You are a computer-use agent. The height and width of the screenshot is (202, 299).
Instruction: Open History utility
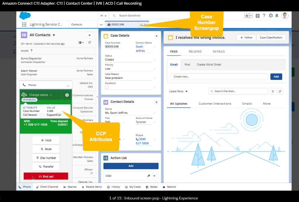click(113, 187)
